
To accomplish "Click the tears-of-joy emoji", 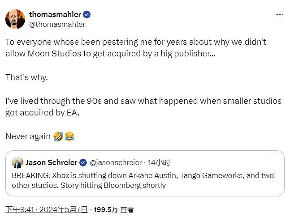I will pos(69,136).
